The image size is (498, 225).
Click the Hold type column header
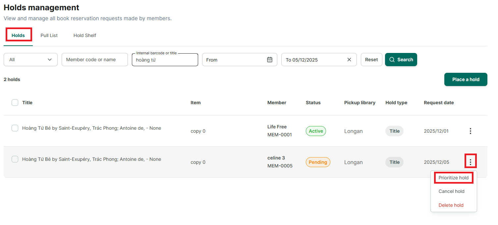[396, 103]
